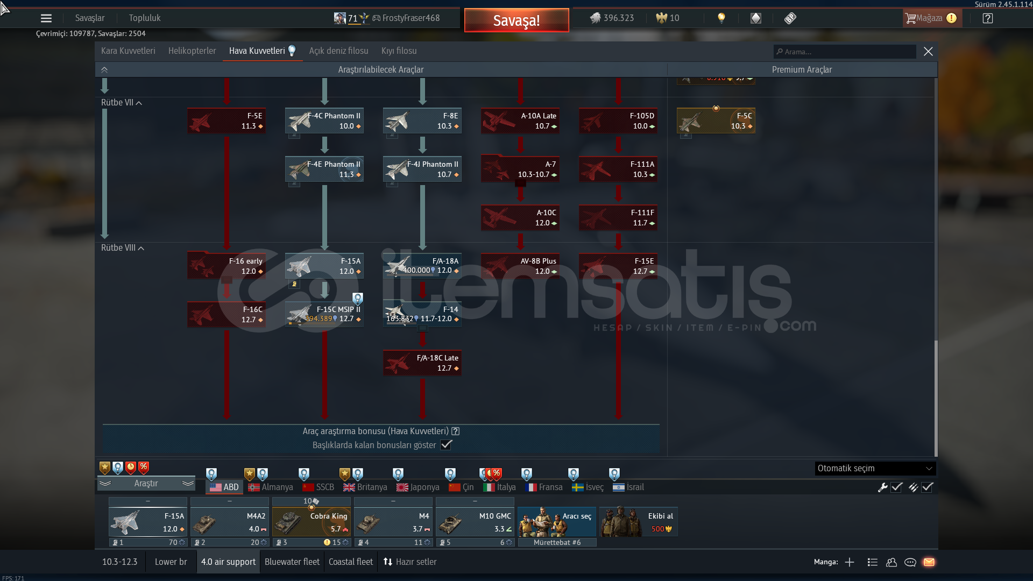Select Cobra King crew slot
The image size is (1033, 581).
coord(312,522)
